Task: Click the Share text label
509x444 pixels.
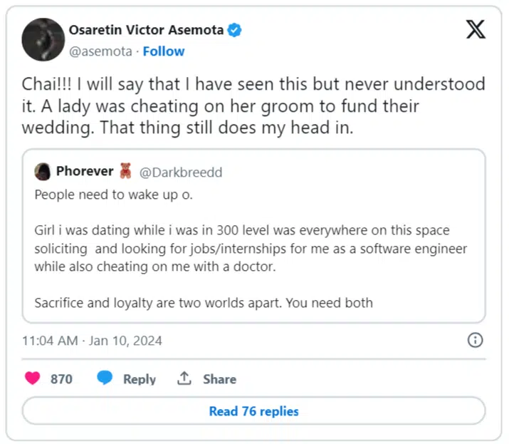Action: point(219,379)
